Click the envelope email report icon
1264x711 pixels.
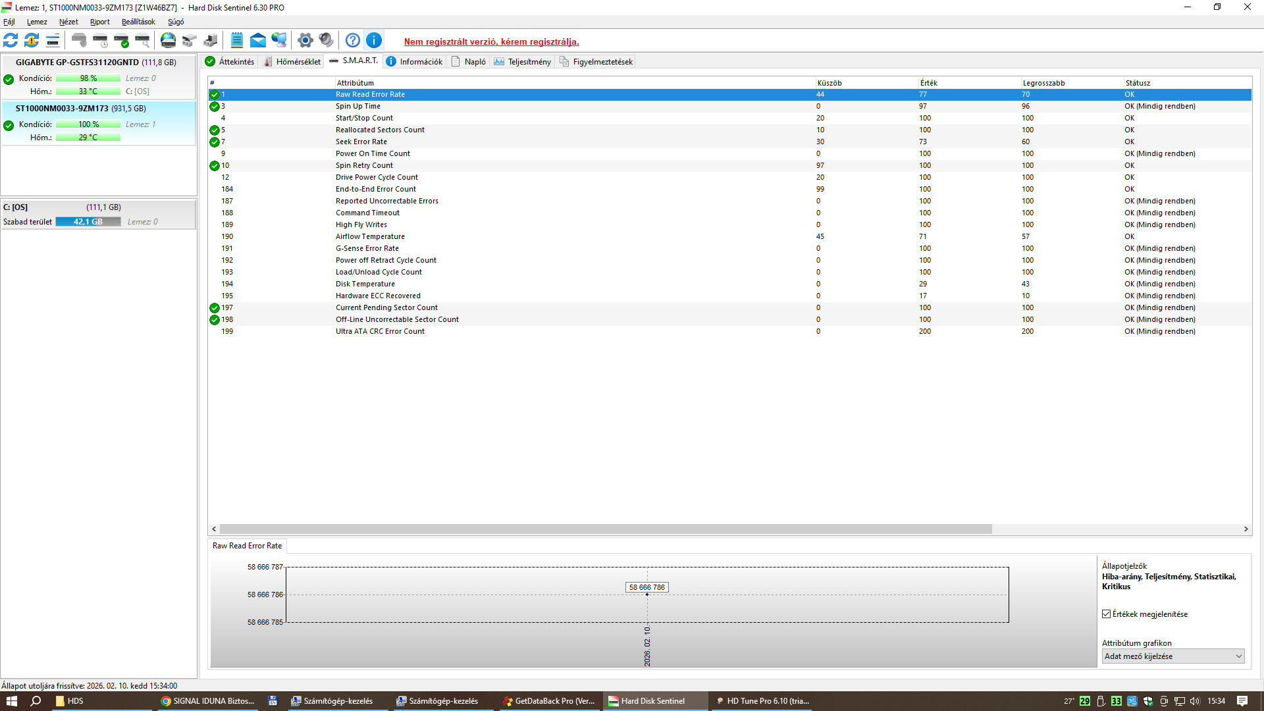point(258,40)
